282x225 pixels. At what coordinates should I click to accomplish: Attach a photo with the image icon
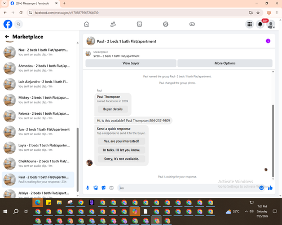tap(96, 188)
